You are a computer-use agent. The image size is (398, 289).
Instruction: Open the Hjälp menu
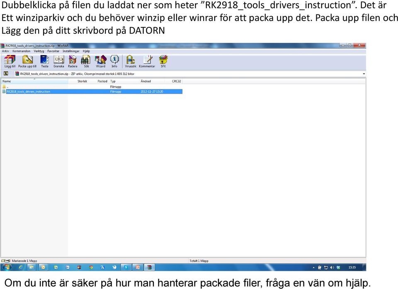pyautogui.click(x=86, y=51)
